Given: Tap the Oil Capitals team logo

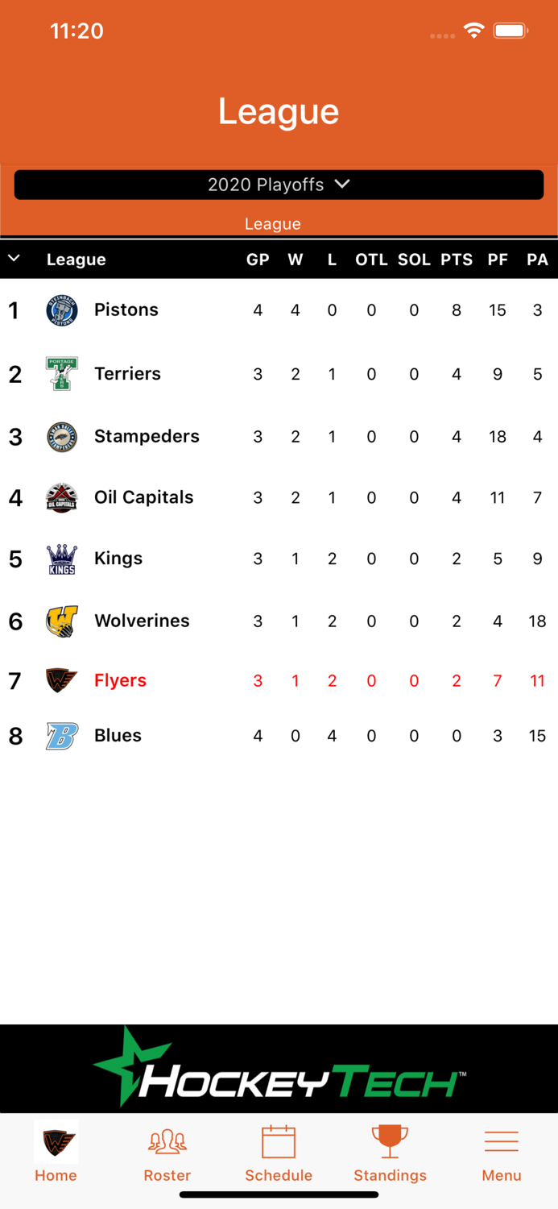Looking at the screenshot, I should [61, 497].
